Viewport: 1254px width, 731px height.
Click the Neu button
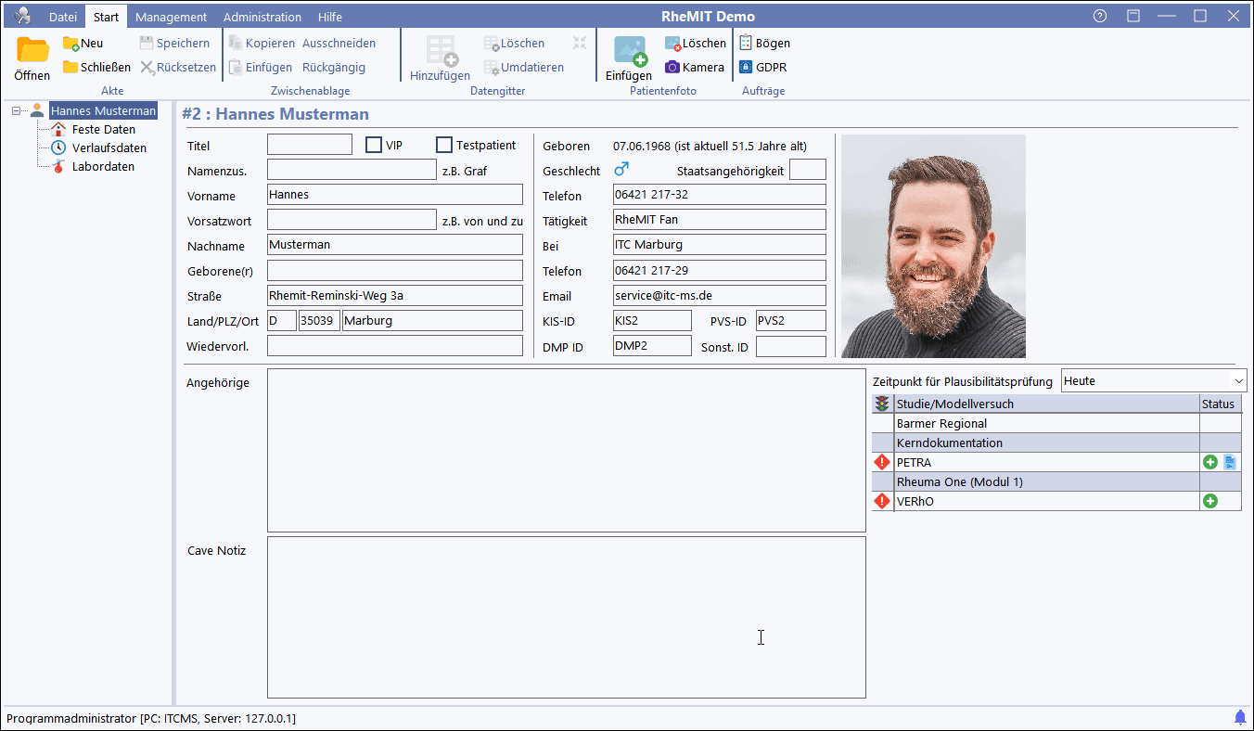[83, 43]
